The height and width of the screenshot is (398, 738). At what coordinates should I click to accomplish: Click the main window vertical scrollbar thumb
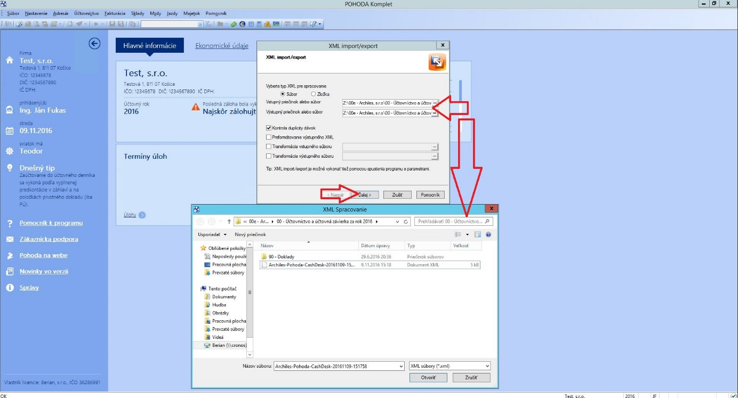coord(461,92)
